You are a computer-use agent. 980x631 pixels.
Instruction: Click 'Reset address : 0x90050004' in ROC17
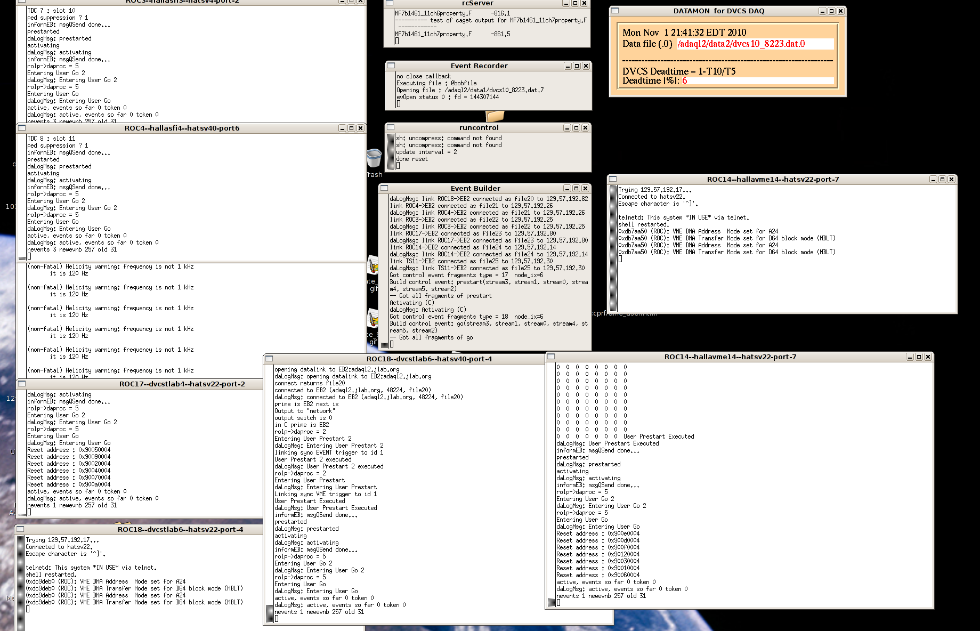pos(69,450)
